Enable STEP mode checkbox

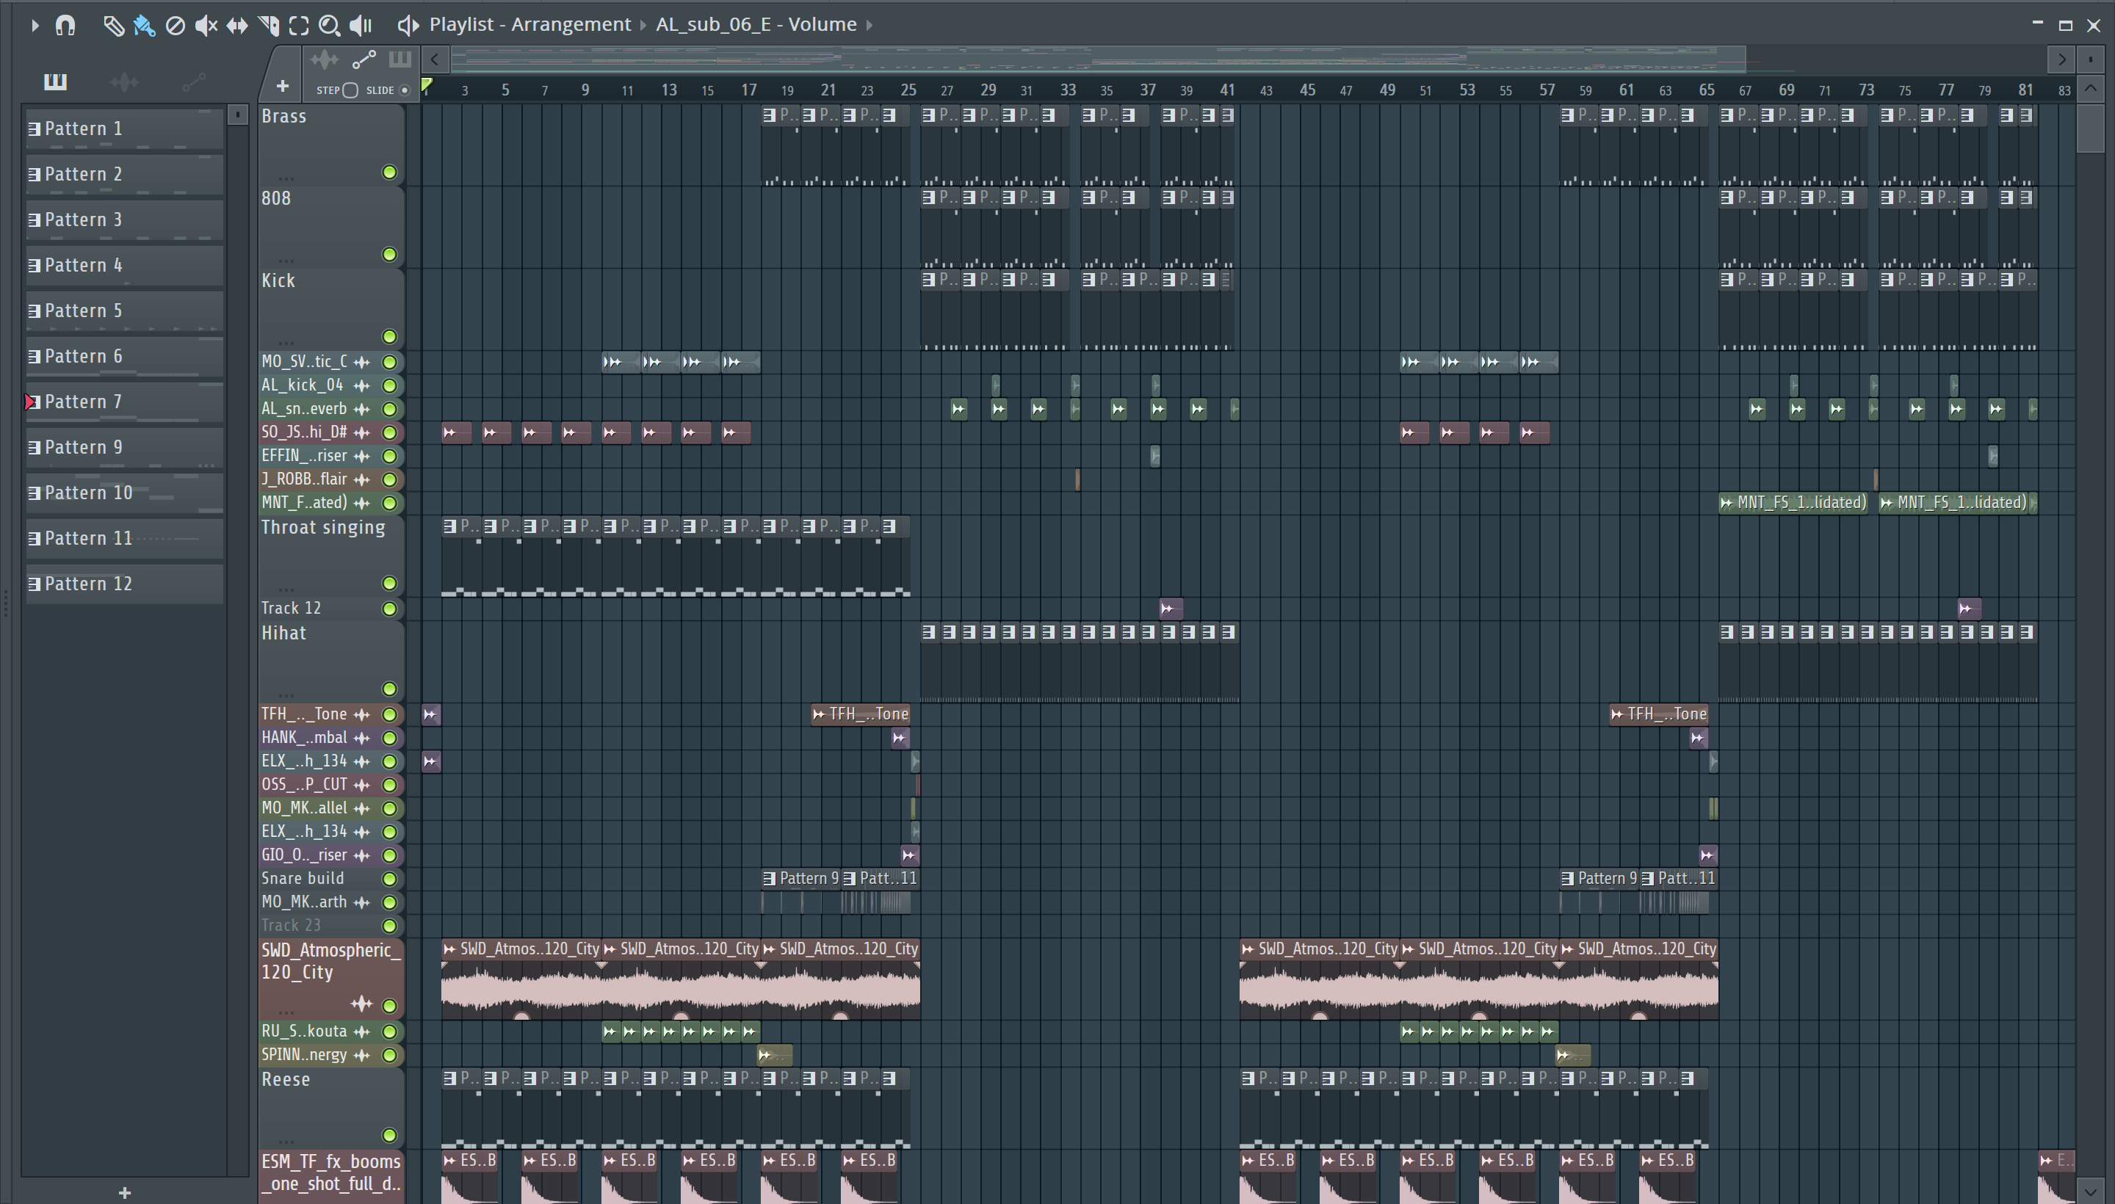point(350,90)
